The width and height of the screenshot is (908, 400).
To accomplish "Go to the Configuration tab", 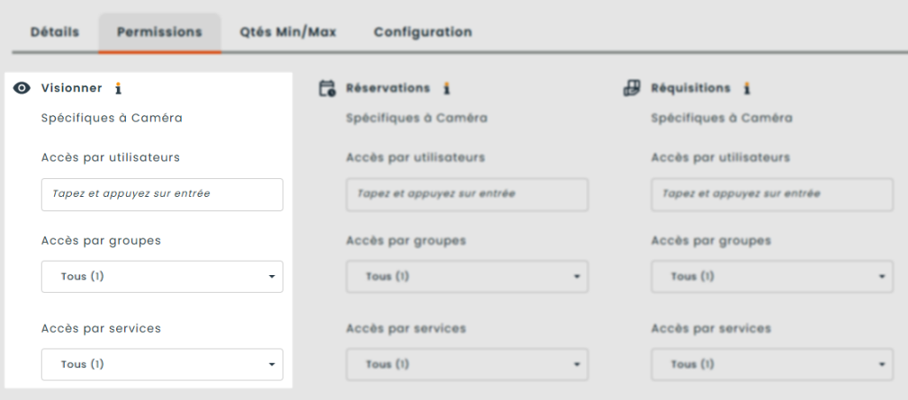I will [x=423, y=32].
